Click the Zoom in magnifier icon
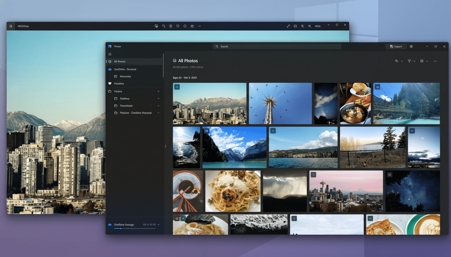 (309, 26)
